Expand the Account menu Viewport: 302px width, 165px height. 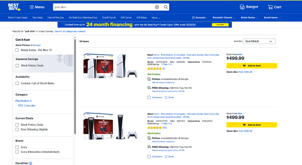click(x=200, y=18)
